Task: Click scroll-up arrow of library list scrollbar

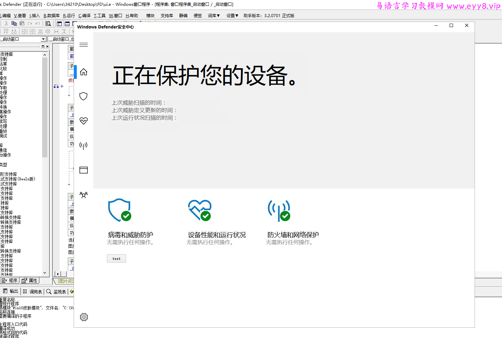Action: click(x=45, y=55)
